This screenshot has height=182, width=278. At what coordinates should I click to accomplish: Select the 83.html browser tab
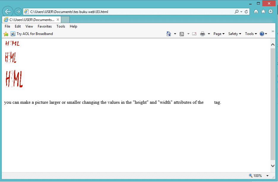pyautogui.click(x=31, y=20)
